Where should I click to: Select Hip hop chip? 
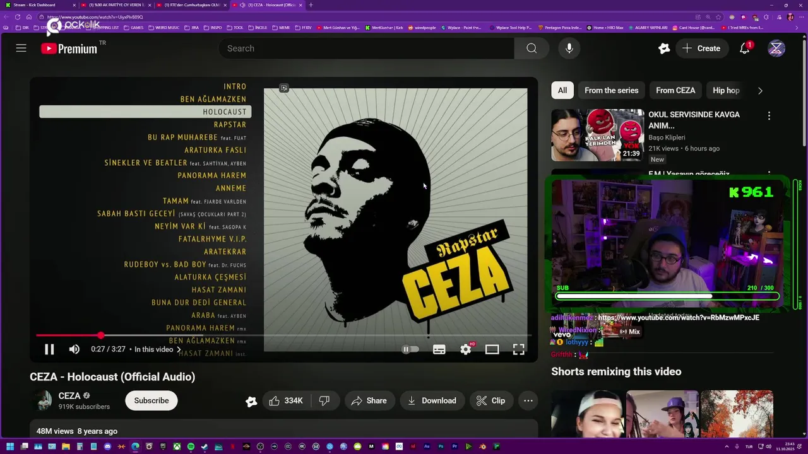(726, 90)
